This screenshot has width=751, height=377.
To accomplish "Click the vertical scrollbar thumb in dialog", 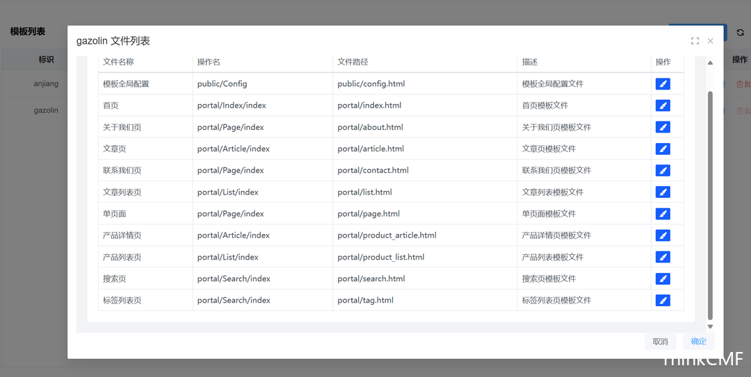I will (x=710, y=206).
